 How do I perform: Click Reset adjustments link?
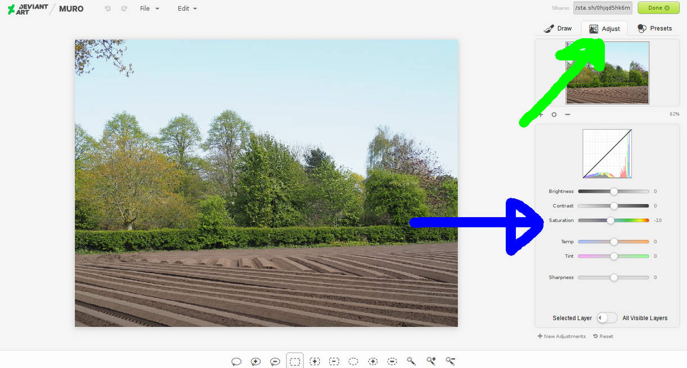(603, 336)
